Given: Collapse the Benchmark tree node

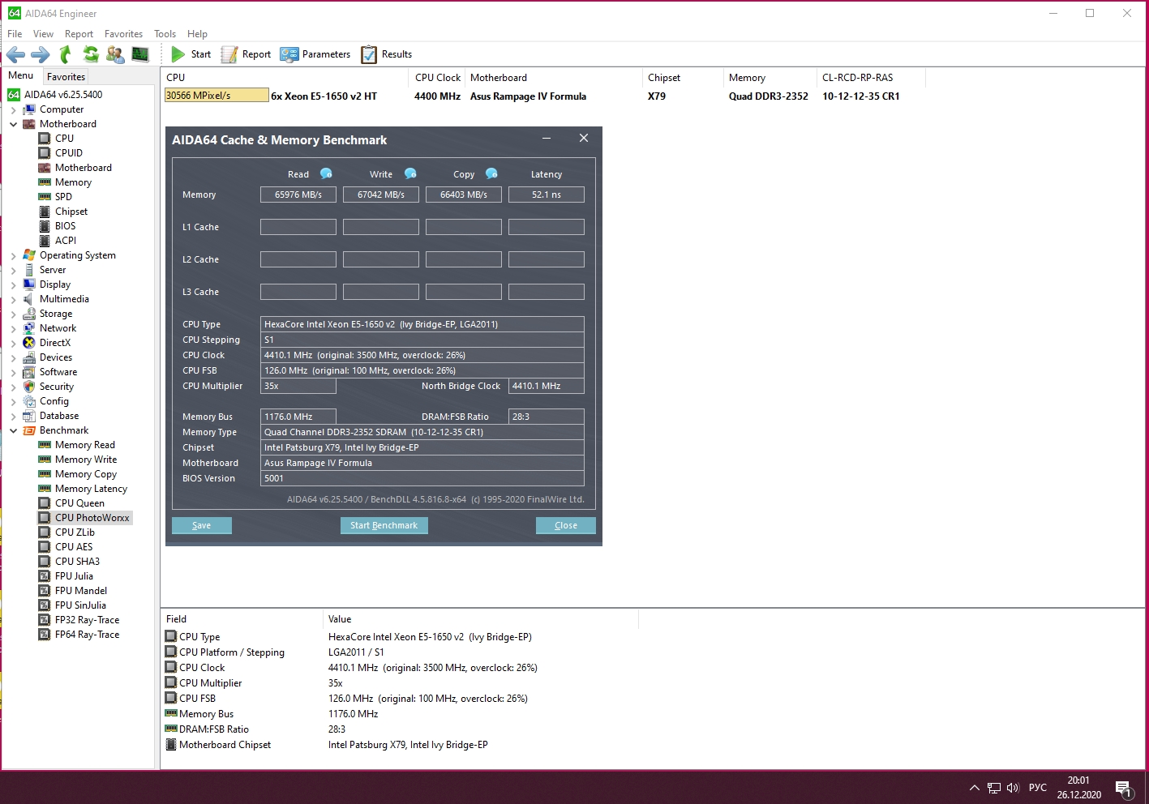Looking at the screenshot, I should [x=13, y=430].
